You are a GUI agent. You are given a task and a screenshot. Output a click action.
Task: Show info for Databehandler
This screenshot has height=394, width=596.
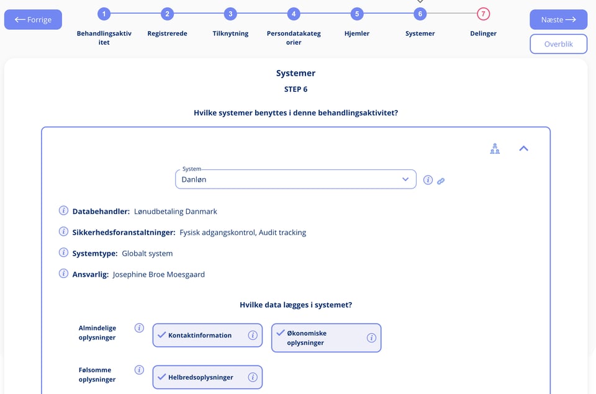[x=63, y=210]
